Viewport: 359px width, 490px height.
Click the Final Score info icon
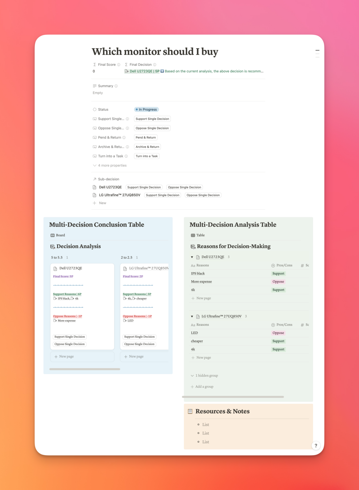click(x=119, y=65)
